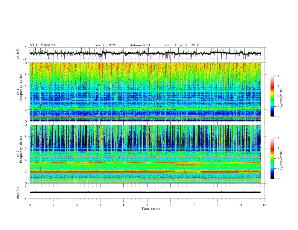Select the date text "Feb. 3 , 2025"
The width and height of the screenshot is (298, 230).
[105, 45]
